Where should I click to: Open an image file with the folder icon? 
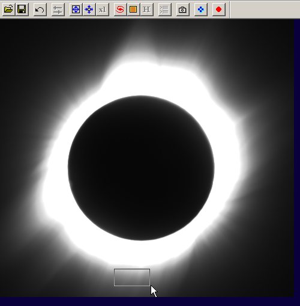(x=8, y=9)
